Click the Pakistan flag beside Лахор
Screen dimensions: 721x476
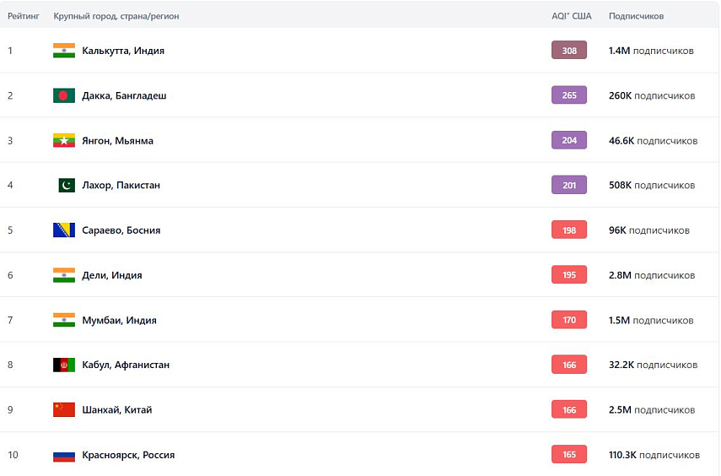[x=67, y=185]
